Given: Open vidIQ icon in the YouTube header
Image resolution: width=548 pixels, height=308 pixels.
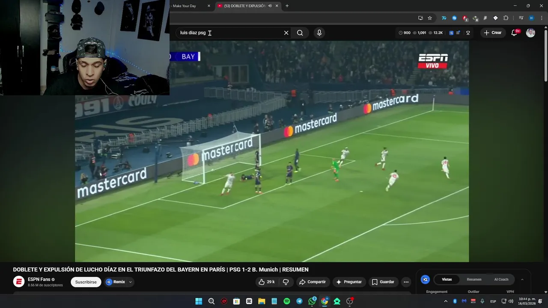Looking at the screenshot, I should [x=451, y=33].
